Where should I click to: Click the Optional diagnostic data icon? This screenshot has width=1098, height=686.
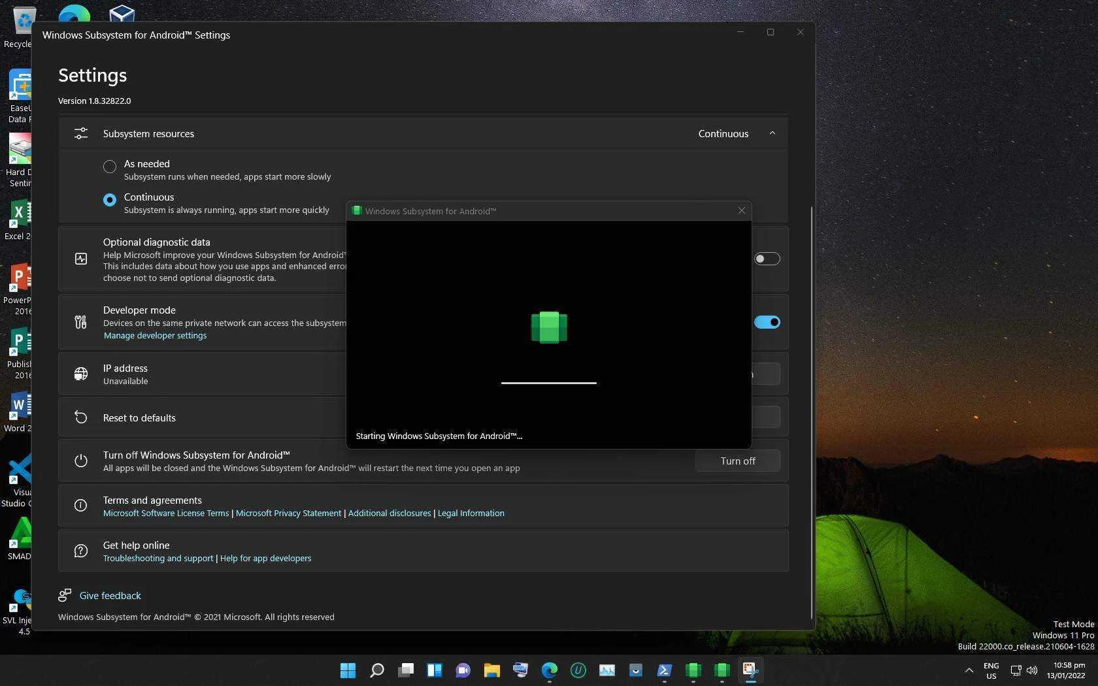80,259
